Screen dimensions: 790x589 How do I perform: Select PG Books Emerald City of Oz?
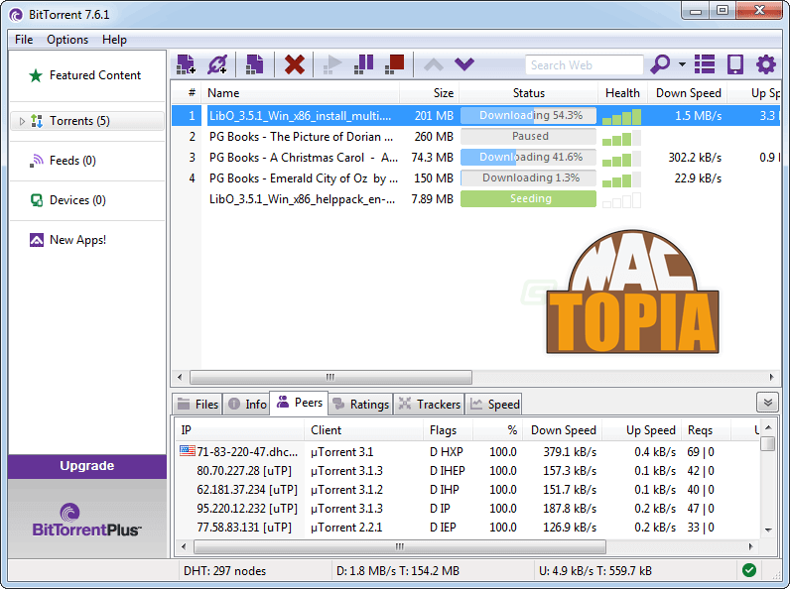(x=475, y=178)
